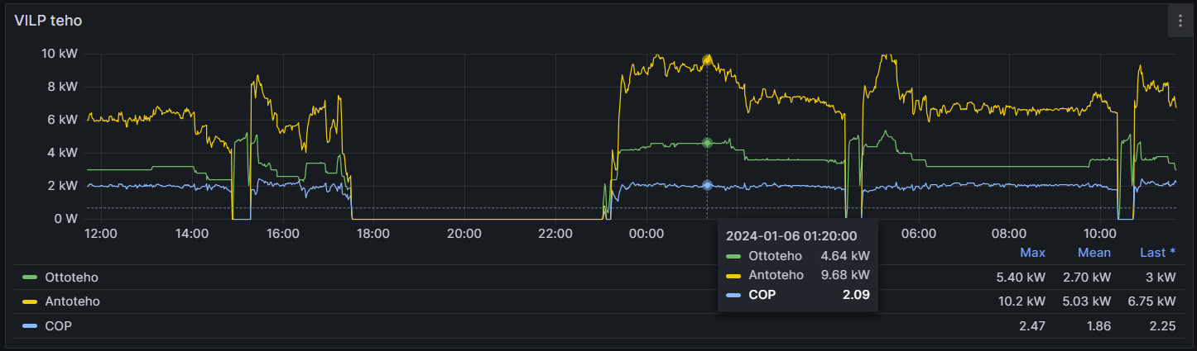Viewport: 1197px width, 351px height.
Task: Click the yellow Antoteho hover point marker
Action: pos(707,60)
